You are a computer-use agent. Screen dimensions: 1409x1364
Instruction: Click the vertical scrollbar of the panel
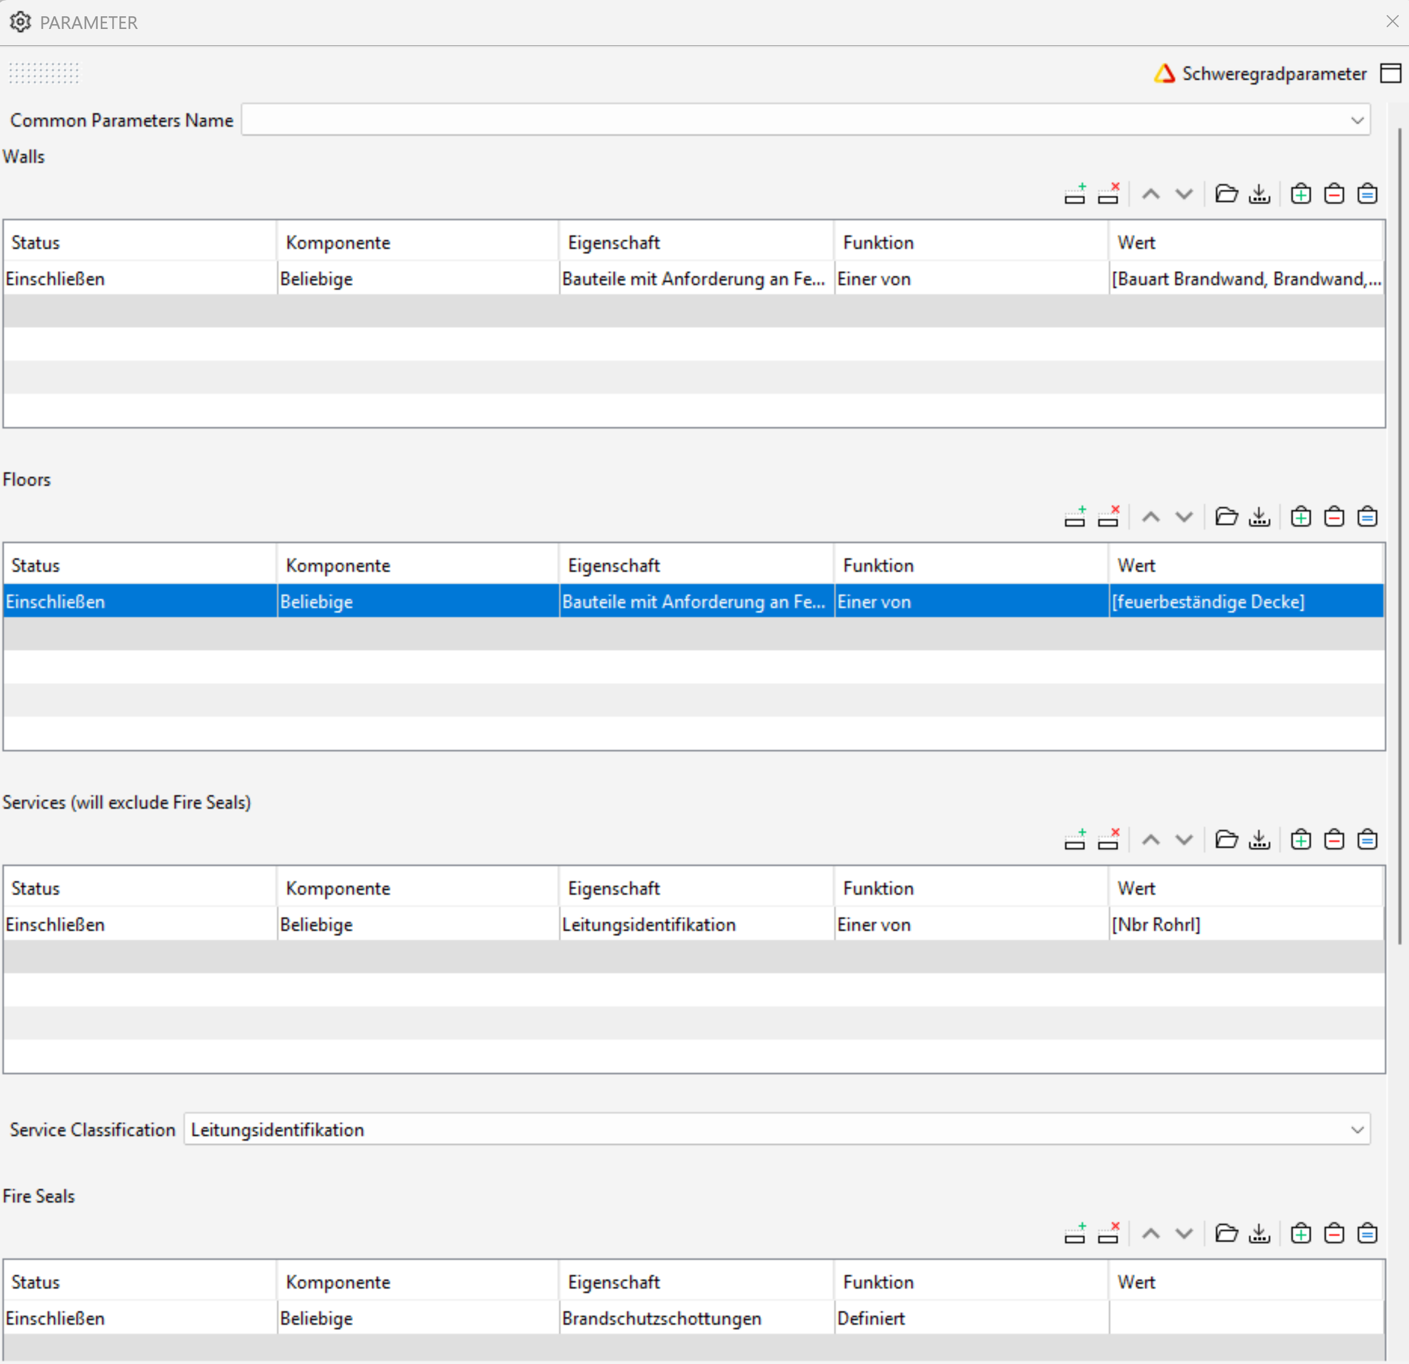1400,536
